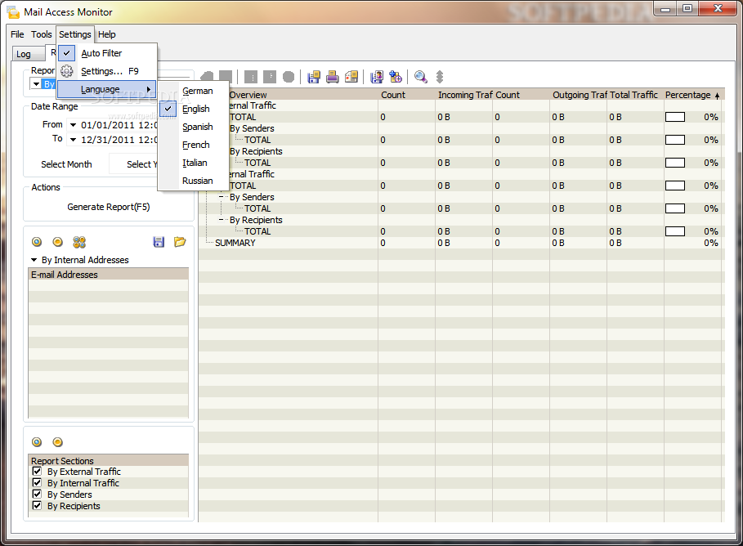Open the From date dropdown arrow

(73, 125)
